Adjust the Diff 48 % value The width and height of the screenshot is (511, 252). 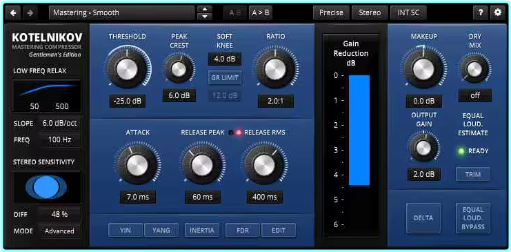59,215
